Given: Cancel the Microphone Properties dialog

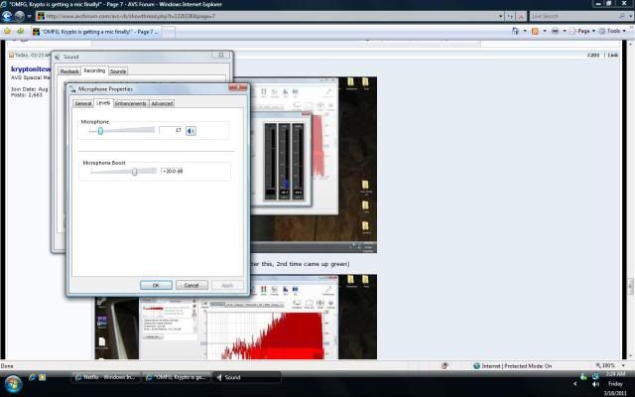Looking at the screenshot, I should pyautogui.click(x=191, y=285).
